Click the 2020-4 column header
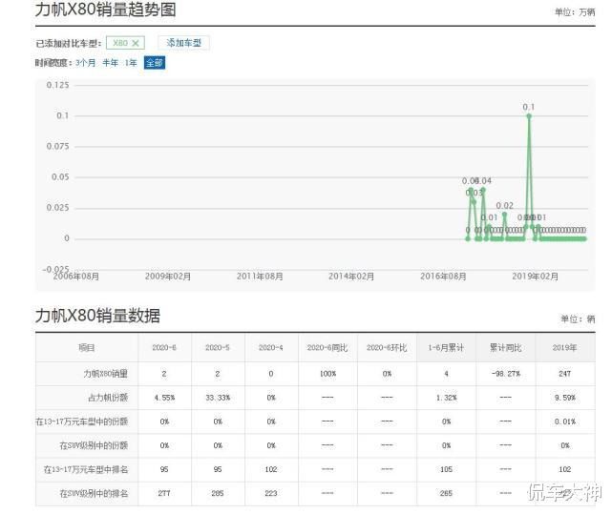 point(270,347)
